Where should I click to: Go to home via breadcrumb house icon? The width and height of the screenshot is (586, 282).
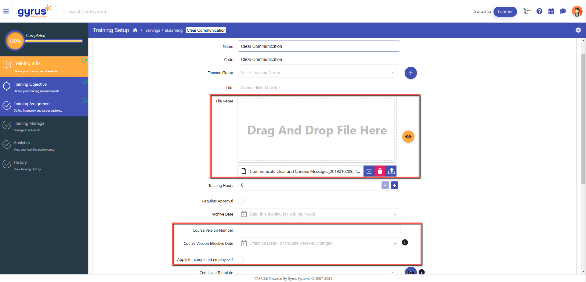point(135,30)
